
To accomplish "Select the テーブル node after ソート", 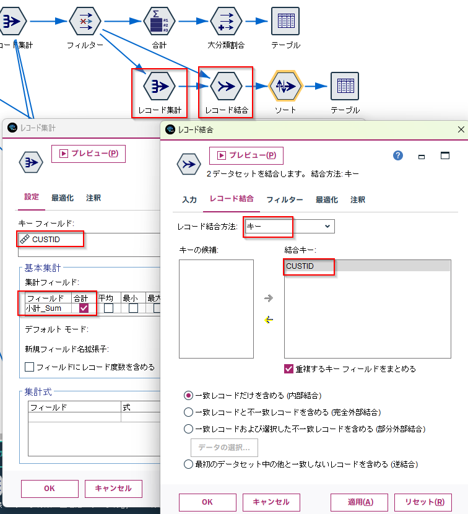I will pos(345,86).
